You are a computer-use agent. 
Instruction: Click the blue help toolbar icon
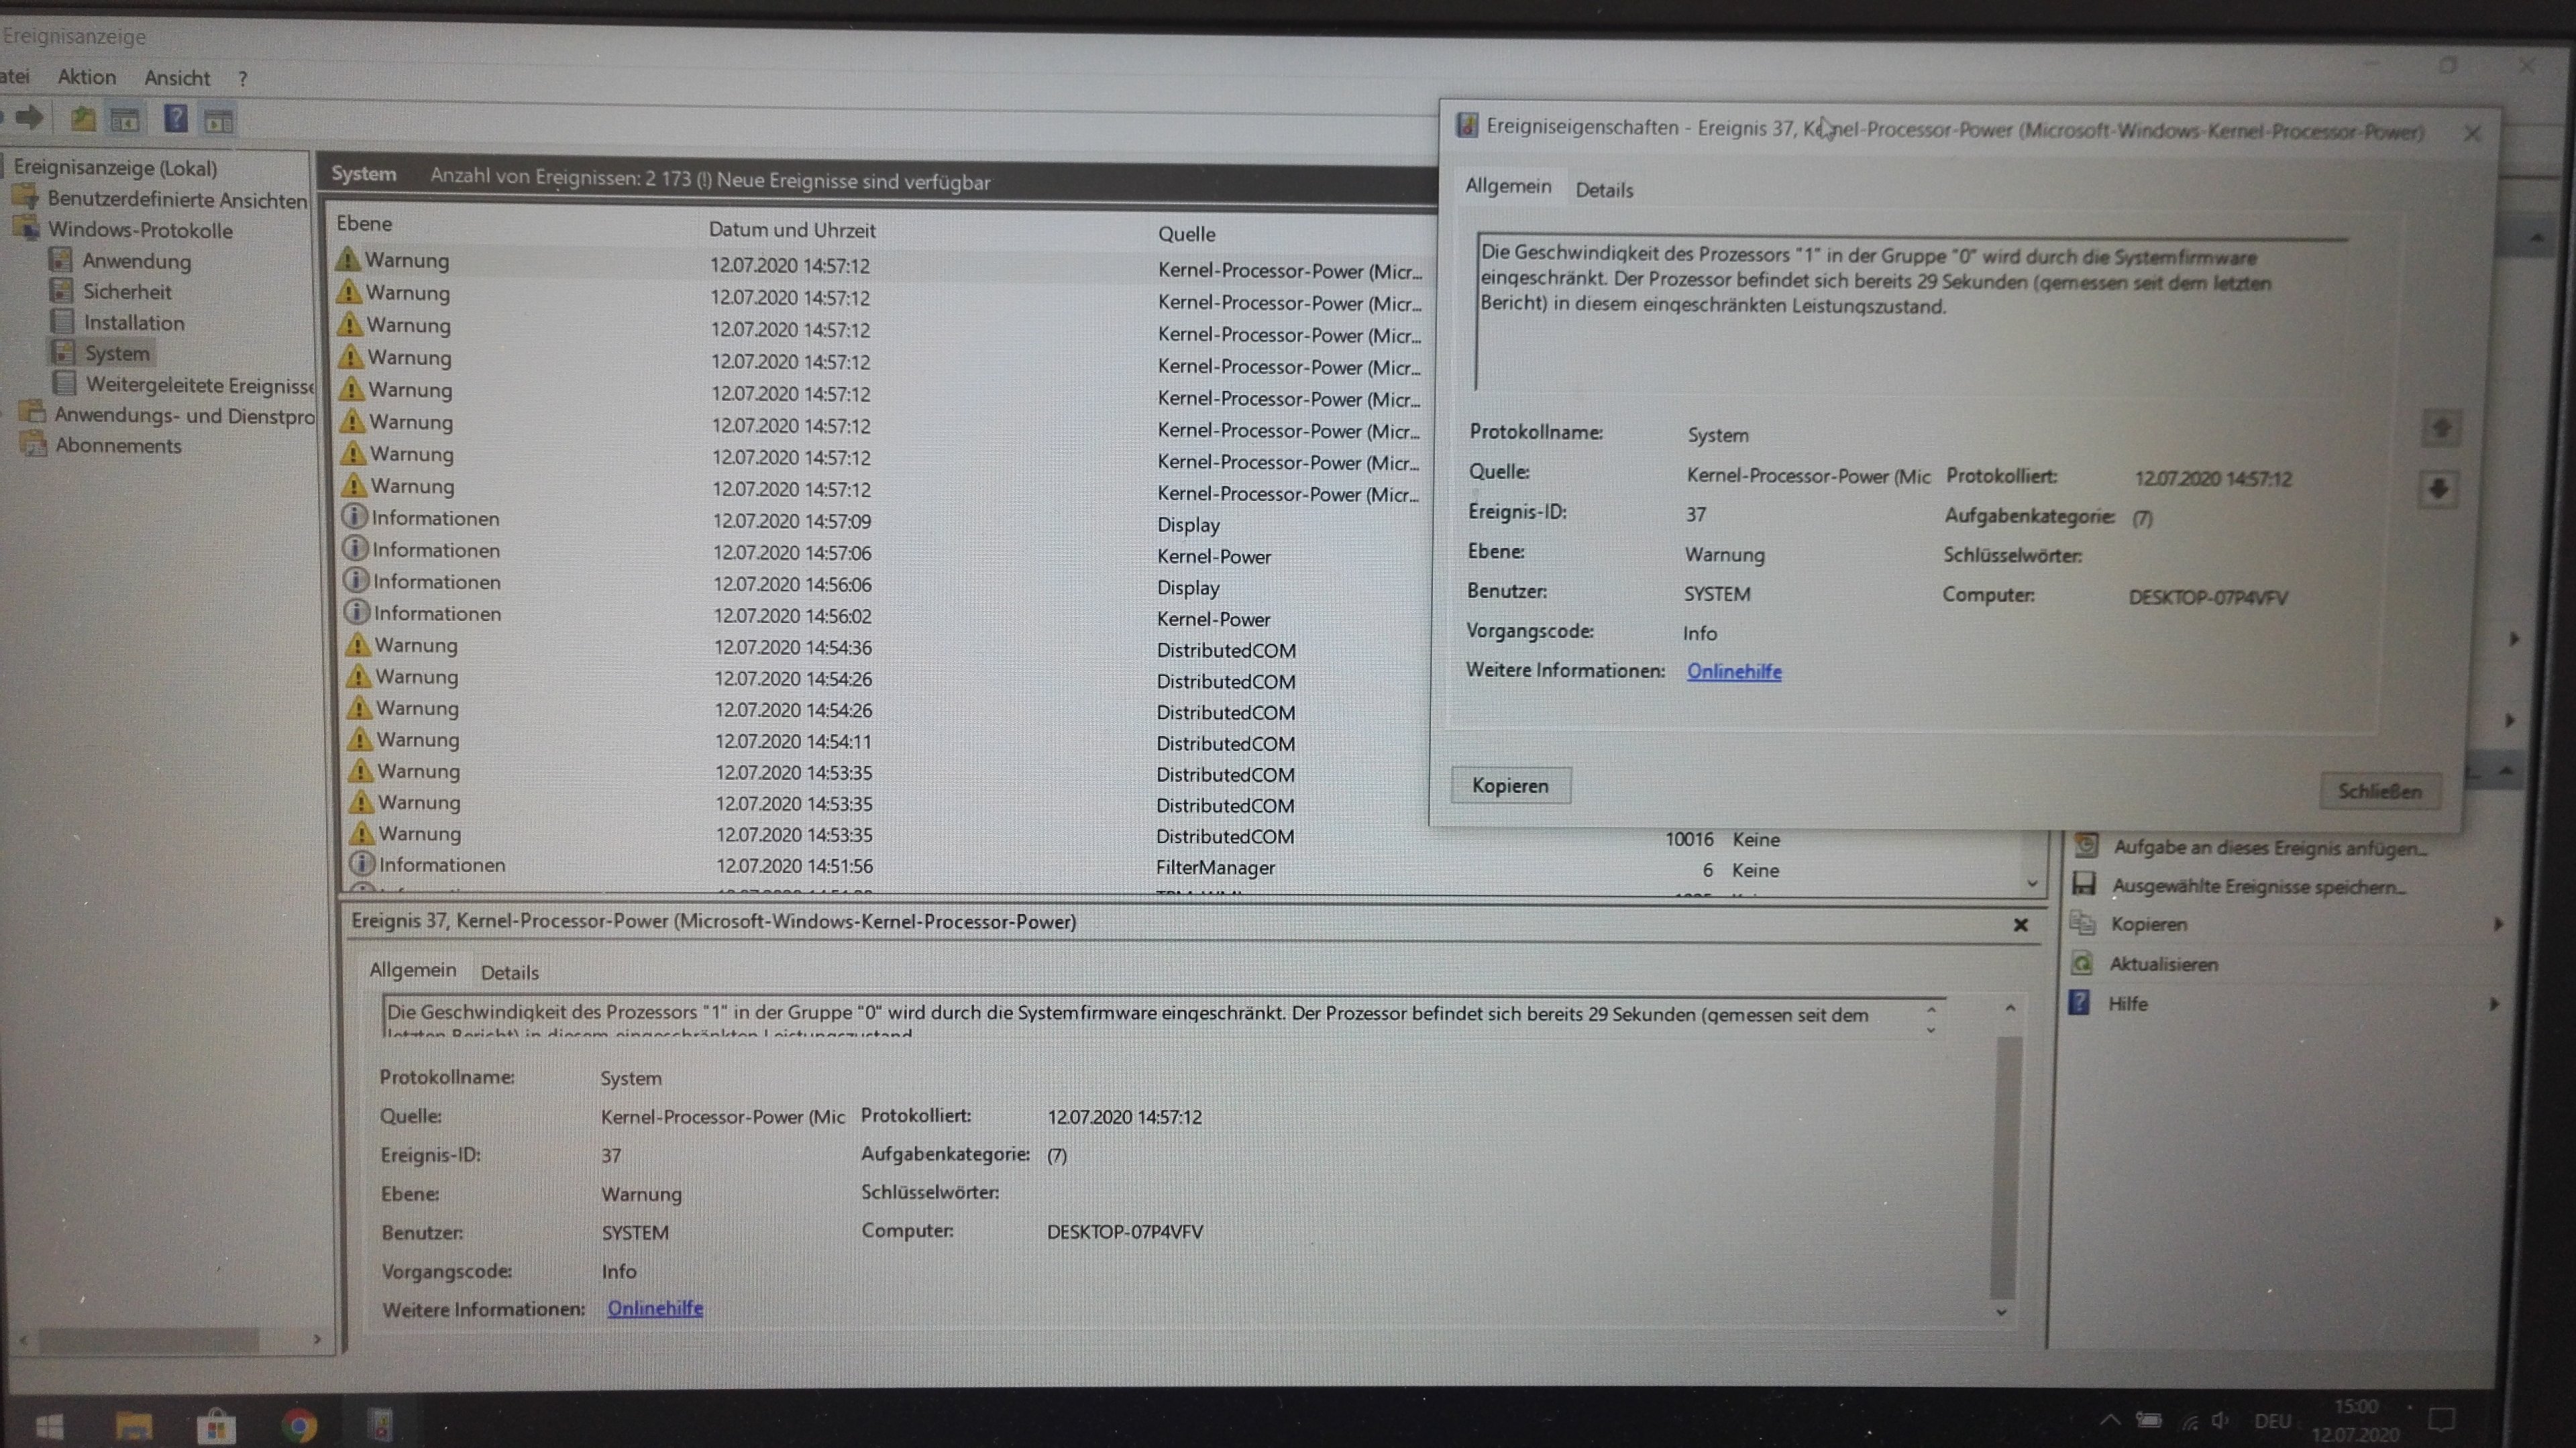[176, 119]
